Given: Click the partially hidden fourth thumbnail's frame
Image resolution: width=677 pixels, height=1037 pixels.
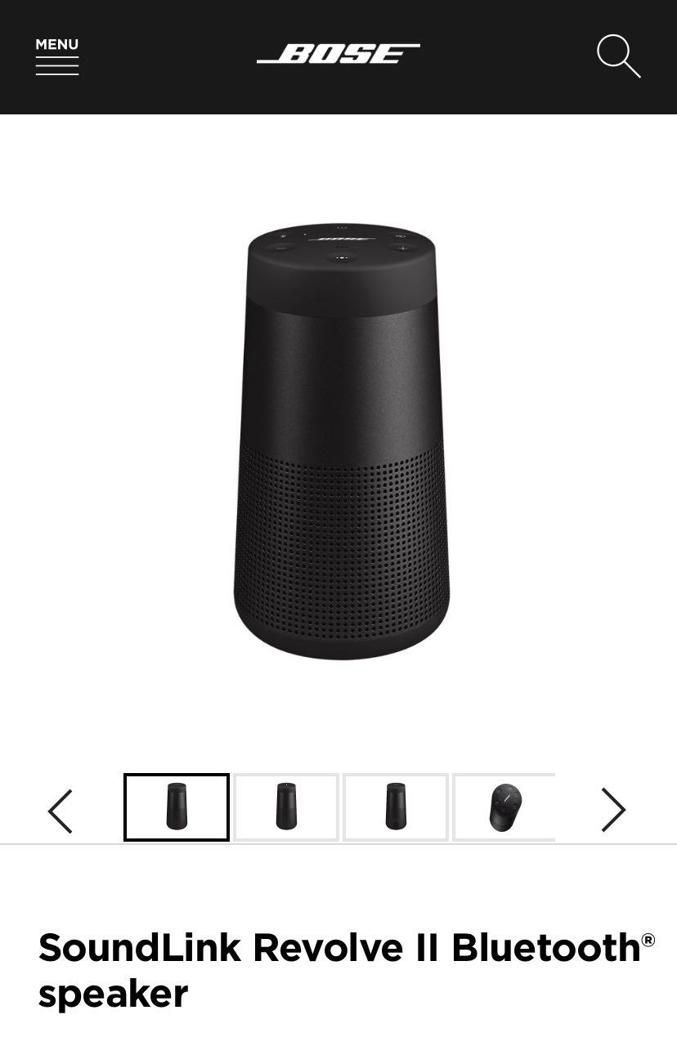Looking at the screenshot, I should (504, 807).
